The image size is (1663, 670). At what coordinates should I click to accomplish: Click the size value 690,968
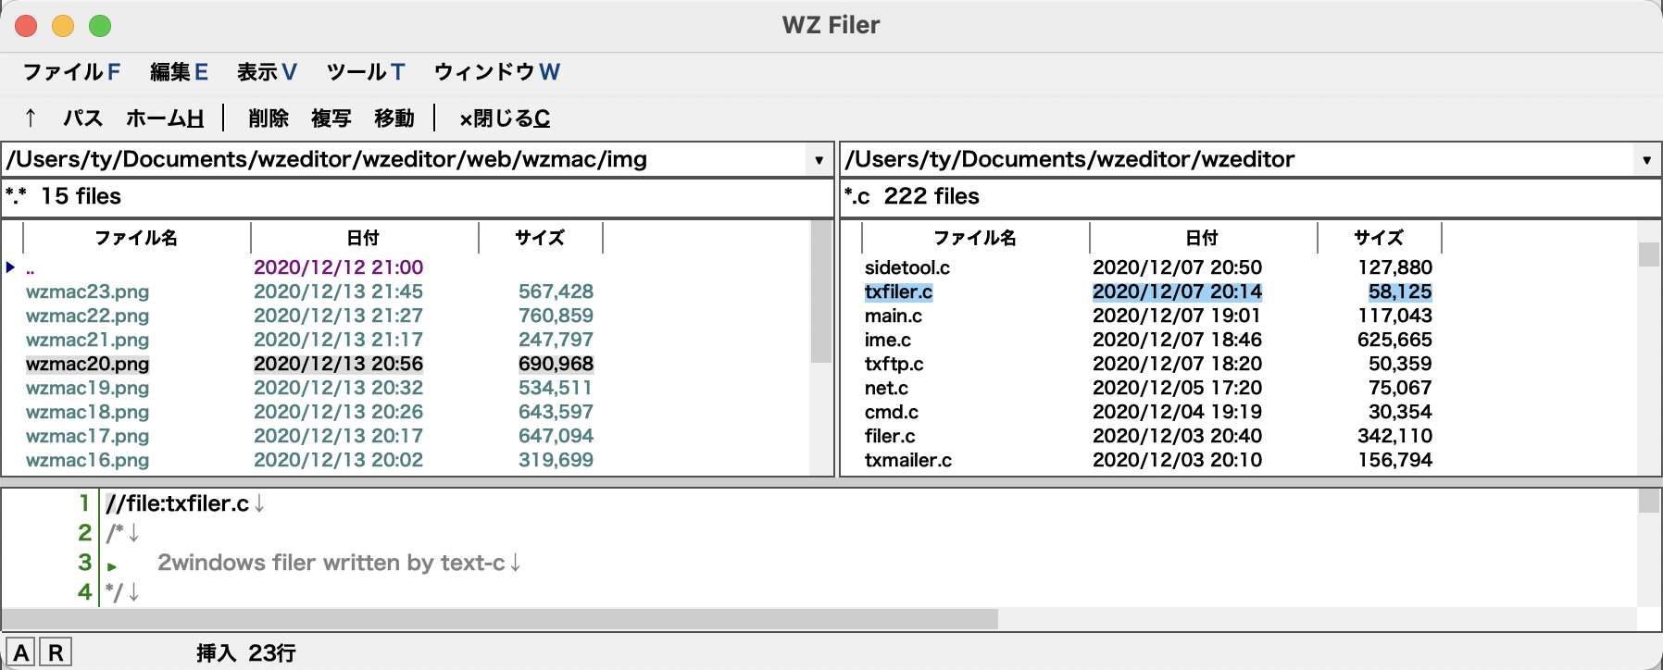click(x=556, y=364)
